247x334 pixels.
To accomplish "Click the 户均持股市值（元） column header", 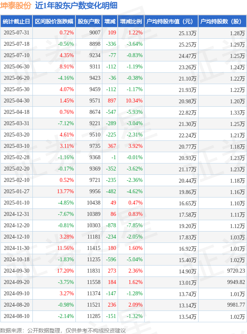I will pyautogui.click(x=171, y=21).
